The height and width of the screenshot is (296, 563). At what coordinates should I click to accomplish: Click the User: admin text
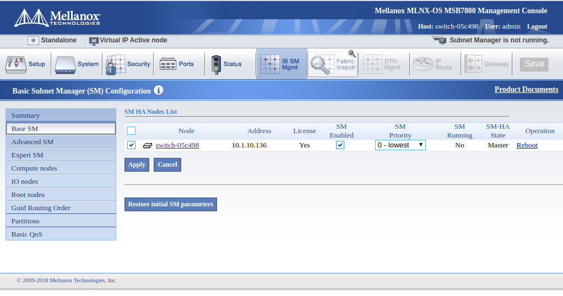[x=502, y=26]
